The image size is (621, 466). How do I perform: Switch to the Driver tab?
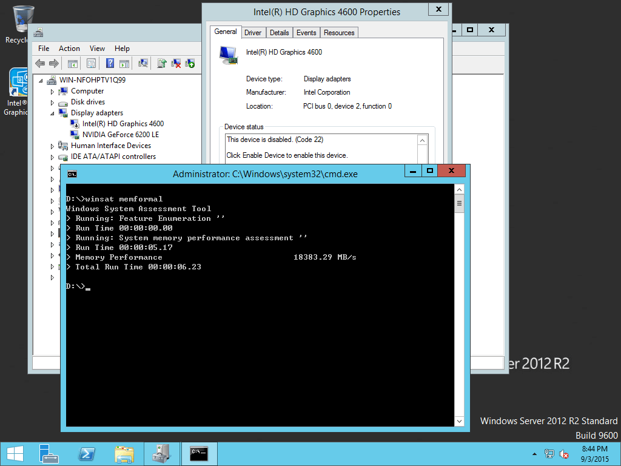(253, 33)
